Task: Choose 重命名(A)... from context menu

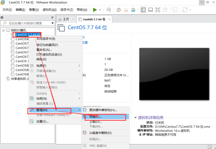Action: (44, 50)
